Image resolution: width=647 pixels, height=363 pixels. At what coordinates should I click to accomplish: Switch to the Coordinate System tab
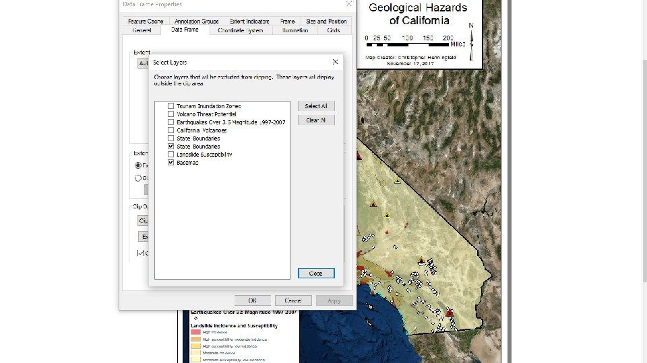pos(241,30)
